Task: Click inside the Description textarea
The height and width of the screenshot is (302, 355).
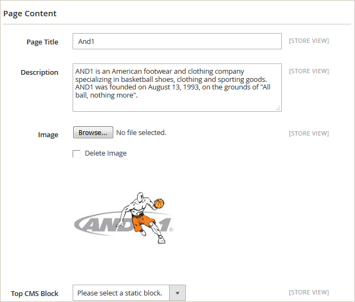Action: (x=177, y=87)
